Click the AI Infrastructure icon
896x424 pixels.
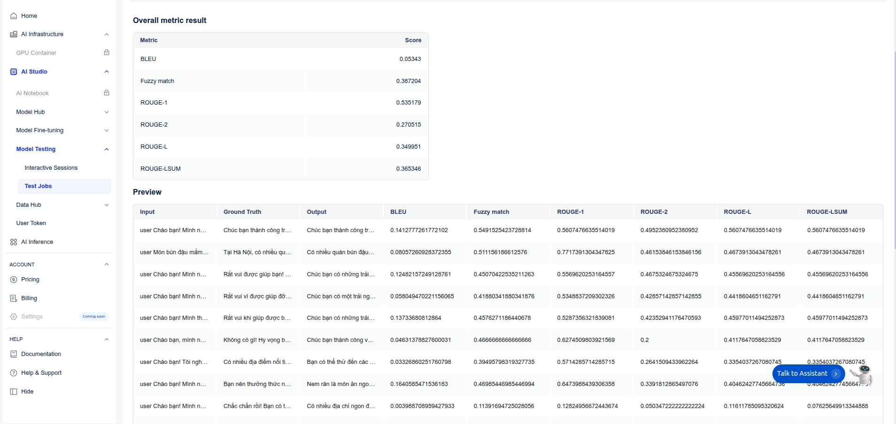(14, 34)
